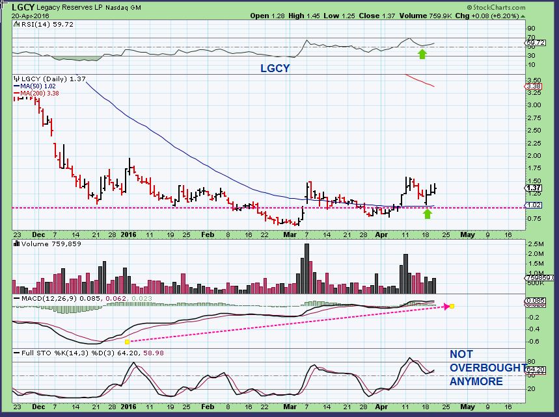Click the Chg +0.08 (+6.20%) value
559x417 pixels.
point(487,16)
